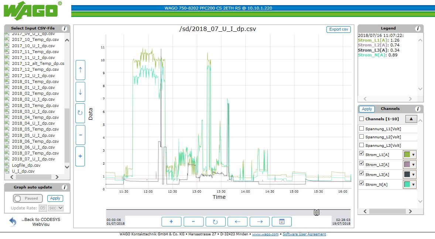Select file 2018_06_U_I_dp.csv from the list

coord(33,147)
